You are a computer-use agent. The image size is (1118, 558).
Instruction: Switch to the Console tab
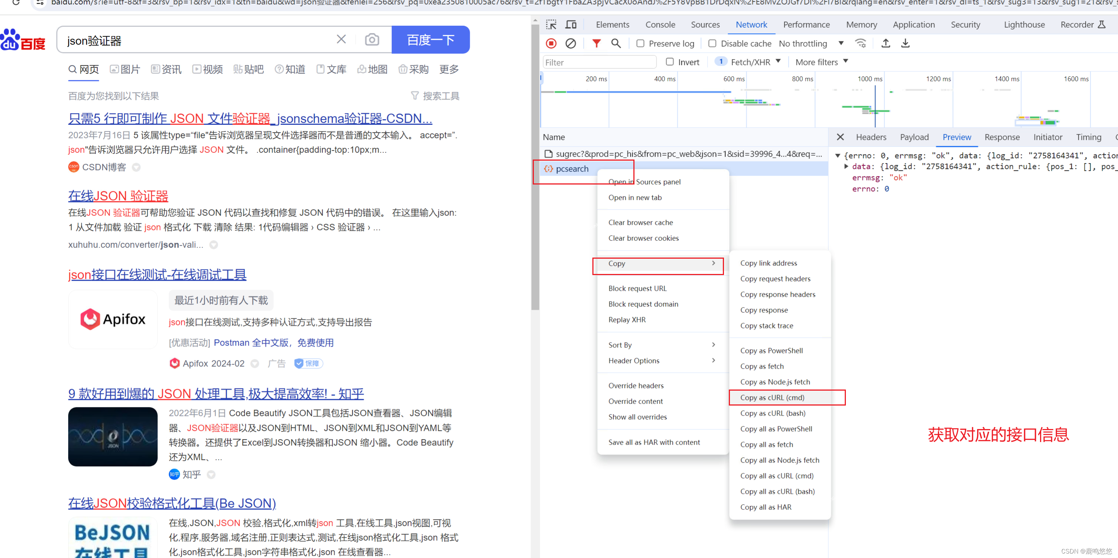660,25
